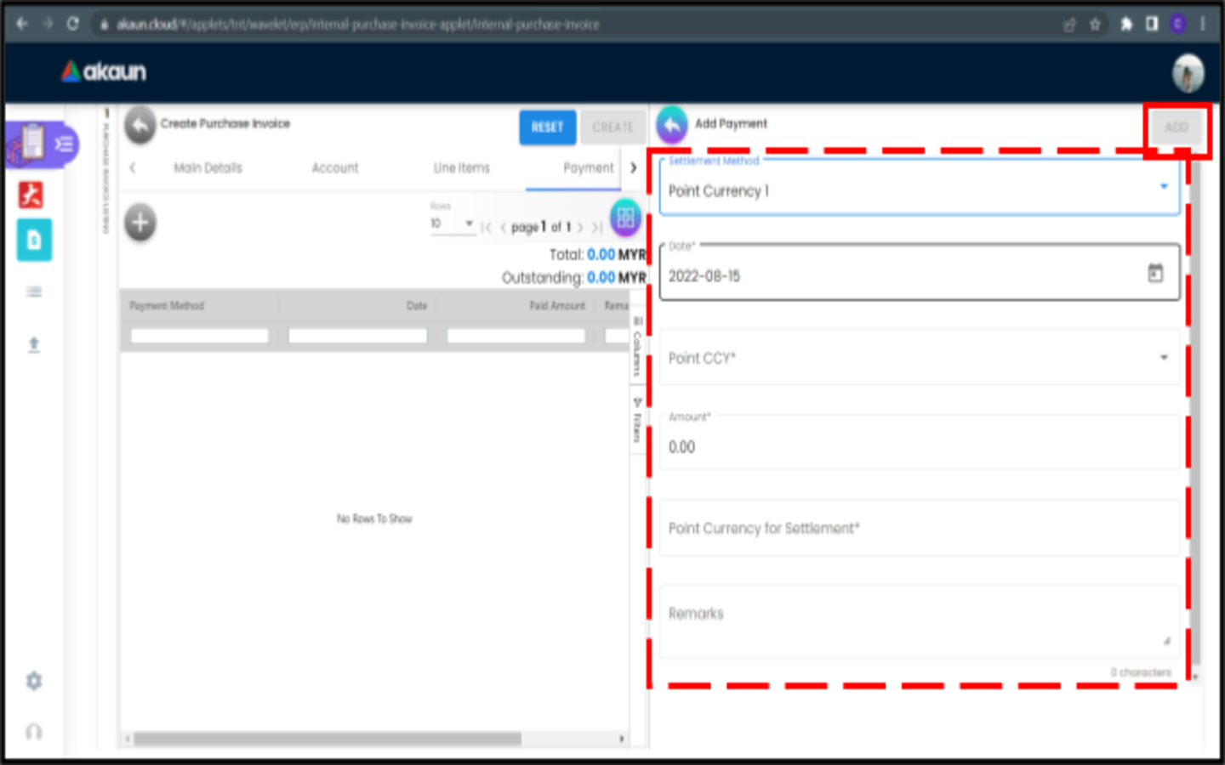Click the browser forward arrow
Screen dimensions: 1225x765
pos(48,24)
